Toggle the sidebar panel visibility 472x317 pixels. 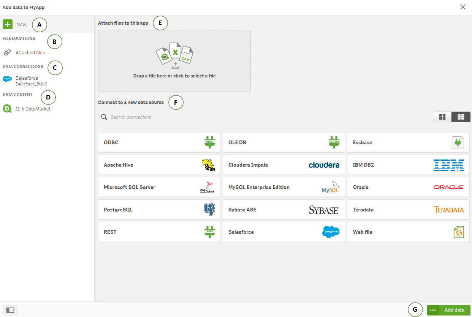[x=10, y=310]
